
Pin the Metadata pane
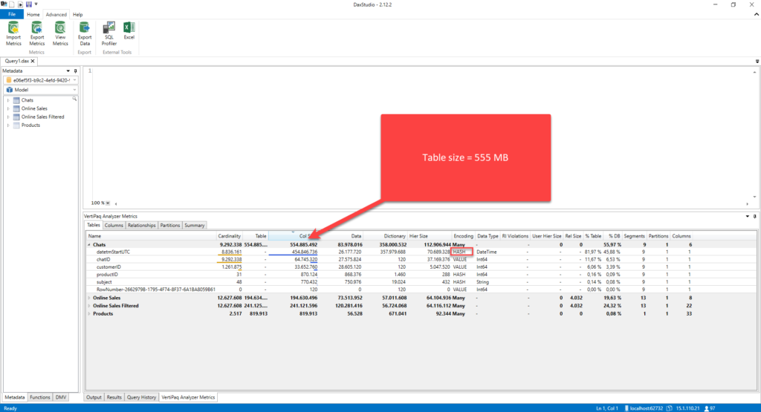[75, 71]
